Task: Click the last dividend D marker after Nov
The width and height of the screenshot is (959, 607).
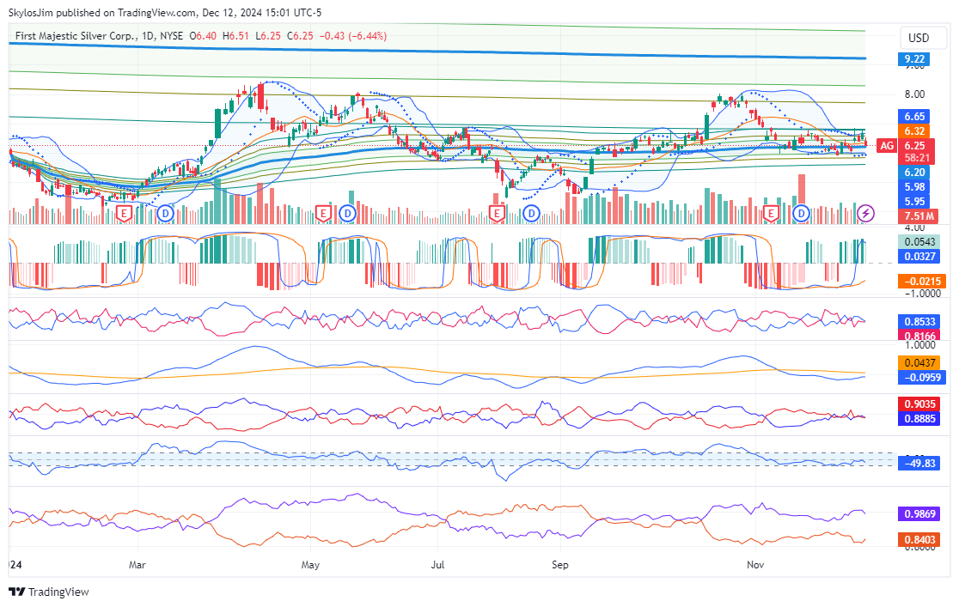Action: [x=801, y=212]
